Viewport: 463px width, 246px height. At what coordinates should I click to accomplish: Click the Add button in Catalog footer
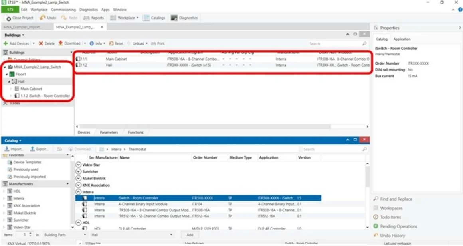(x=190, y=235)
